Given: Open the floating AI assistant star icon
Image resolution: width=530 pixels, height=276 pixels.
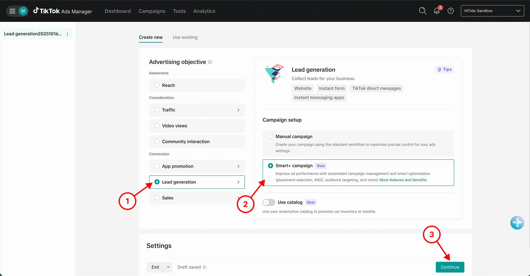Looking at the screenshot, I should pos(517,223).
